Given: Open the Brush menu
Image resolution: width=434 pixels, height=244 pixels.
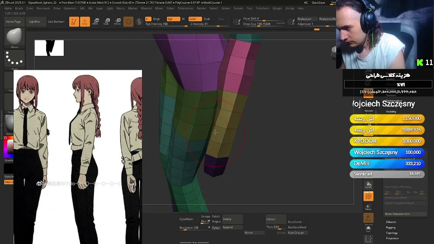Looking at the screenshot, I should click(x=19, y=8).
